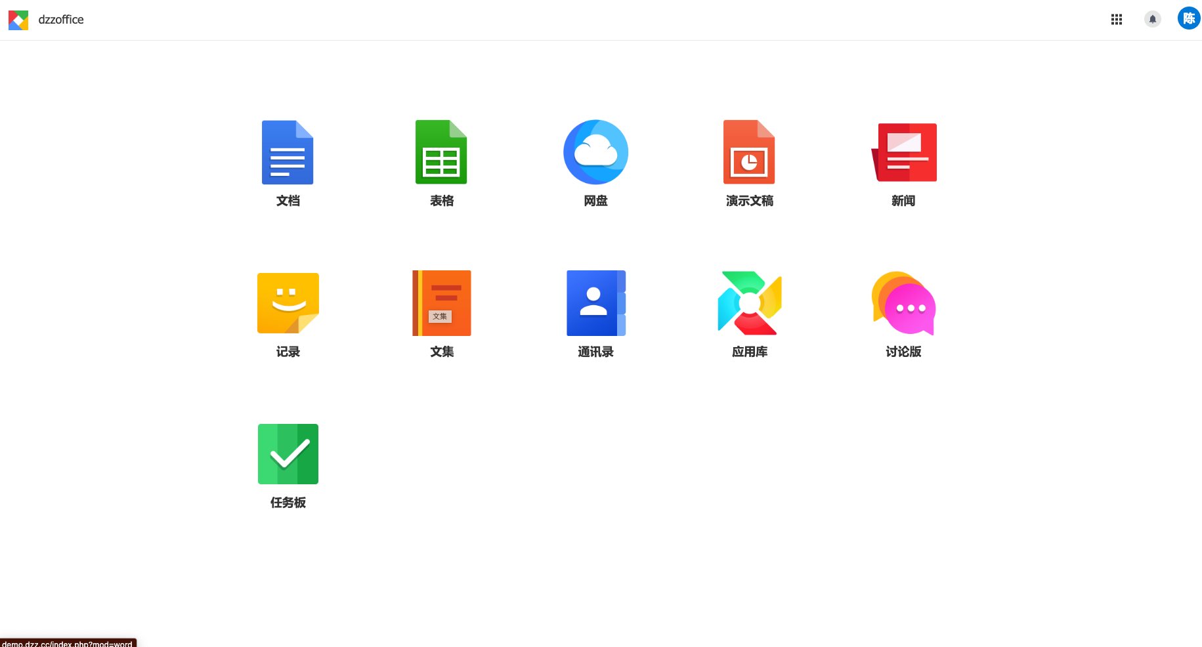Open the 新闻 (News) app

click(x=904, y=152)
